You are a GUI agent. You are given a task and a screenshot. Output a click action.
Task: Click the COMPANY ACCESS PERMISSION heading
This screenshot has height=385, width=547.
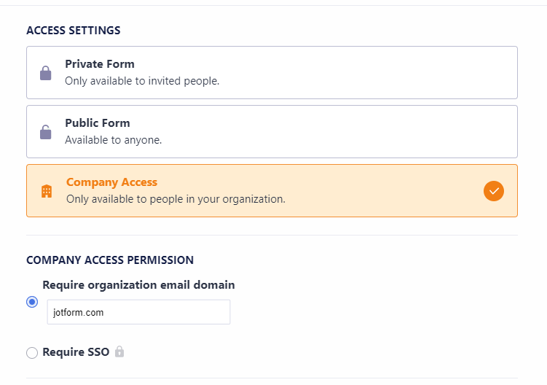(x=110, y=260)
